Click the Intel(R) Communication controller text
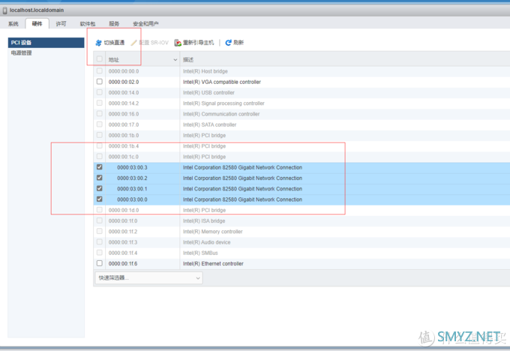The height and width of the screenshot is (351, 510). (221, 114)
